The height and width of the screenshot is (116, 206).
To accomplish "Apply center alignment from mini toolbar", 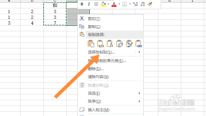I will click(96, 4).
